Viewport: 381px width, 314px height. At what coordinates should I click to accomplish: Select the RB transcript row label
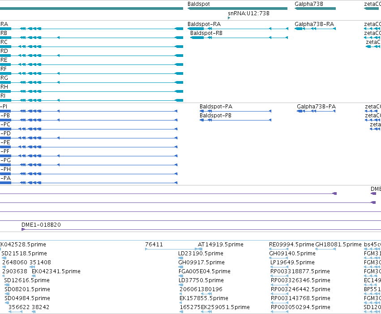point(4,33)
